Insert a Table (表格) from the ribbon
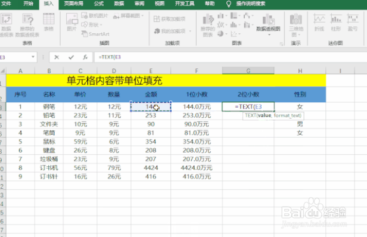 49,23
